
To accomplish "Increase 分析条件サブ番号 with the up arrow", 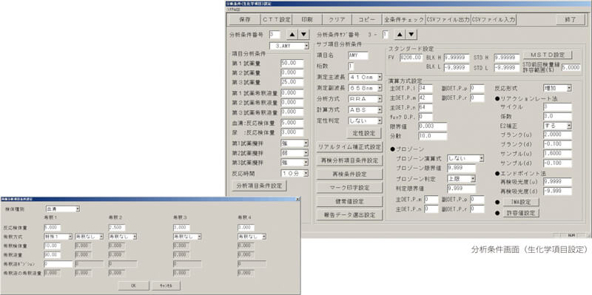I will [x=400, y=35].
